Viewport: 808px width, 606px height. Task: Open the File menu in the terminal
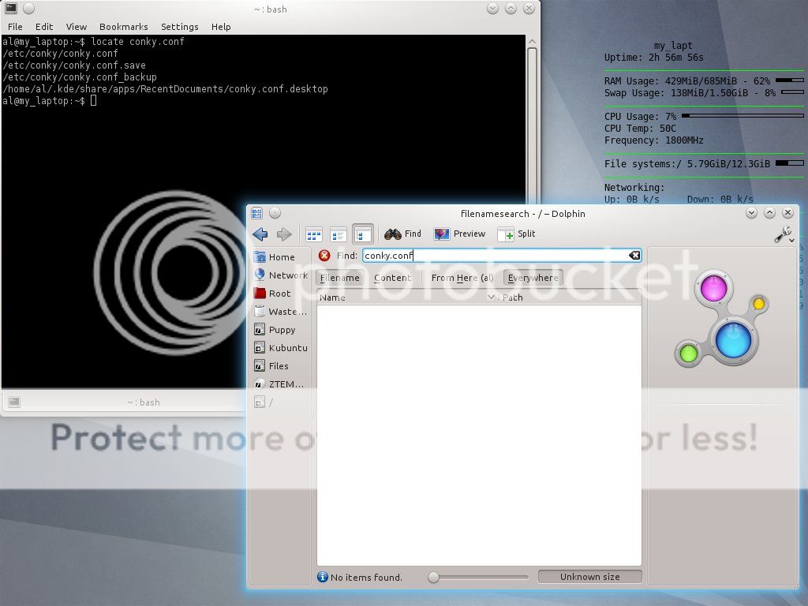pyautogui.click(x=15, y=27)
